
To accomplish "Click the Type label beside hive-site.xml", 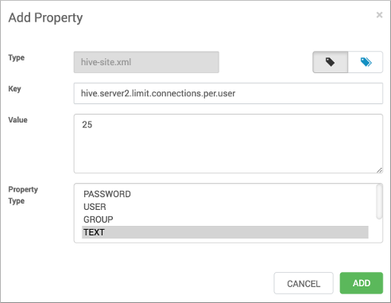I will tap(16, 57).
